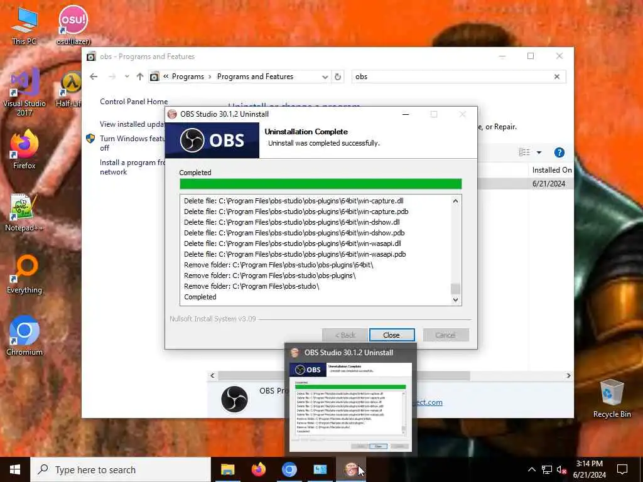The height and width of the screenshot is (482, 643).
Task: Clear the 'obs' search text
Action: pos(557,77)
